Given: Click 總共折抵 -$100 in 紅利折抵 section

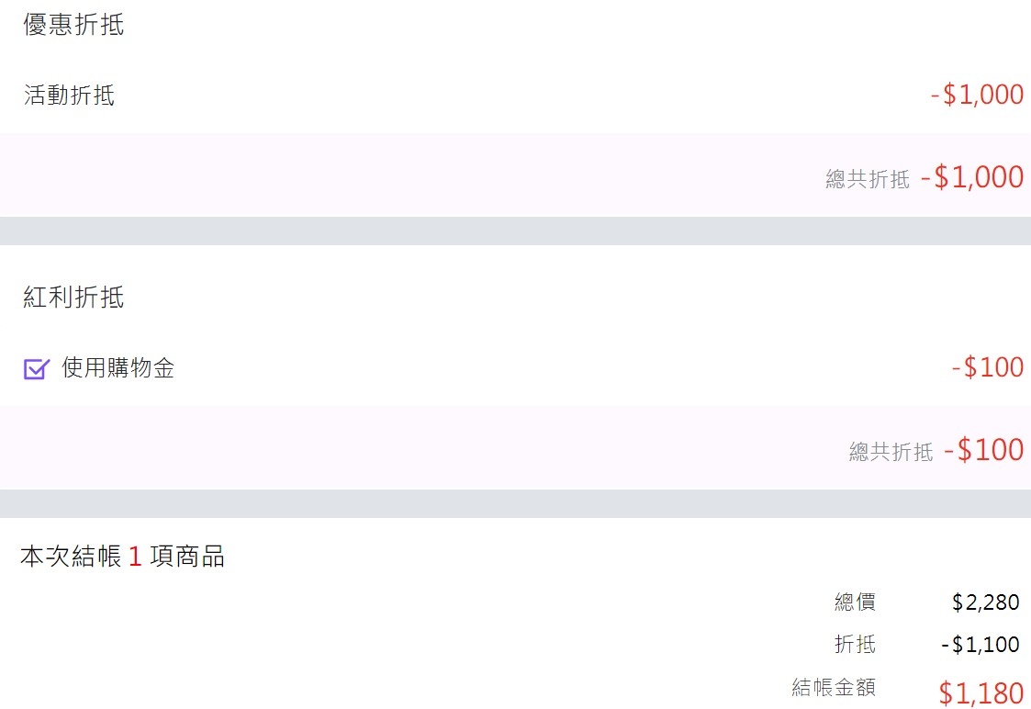Looking at the screenshot, I should point(936,450).
